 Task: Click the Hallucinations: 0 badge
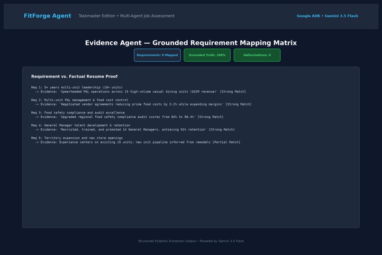pyautogui.click(x=257, y=55)
